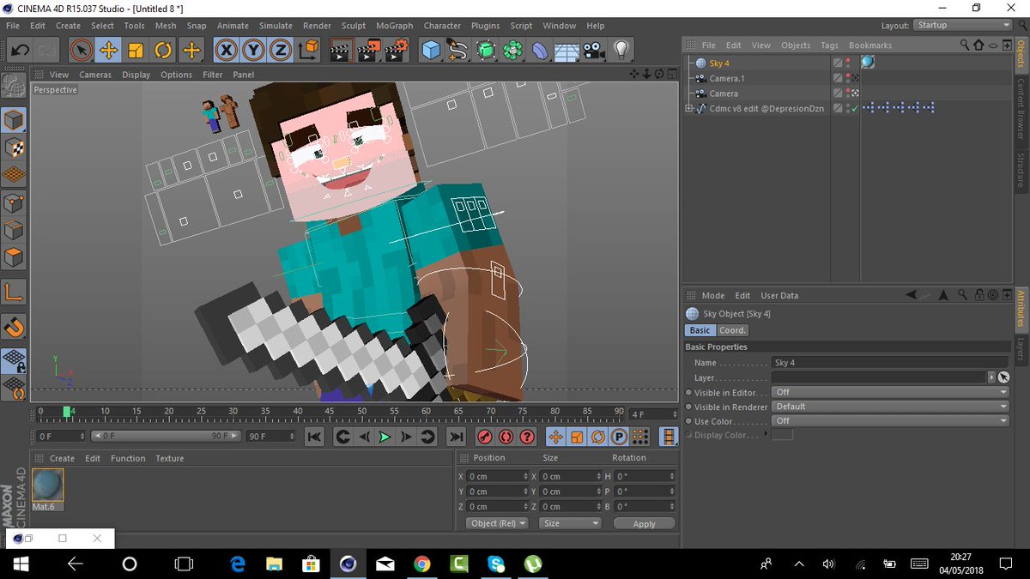Click the red Record Active Objects button

pyautogui.click(x=485, y=437)
